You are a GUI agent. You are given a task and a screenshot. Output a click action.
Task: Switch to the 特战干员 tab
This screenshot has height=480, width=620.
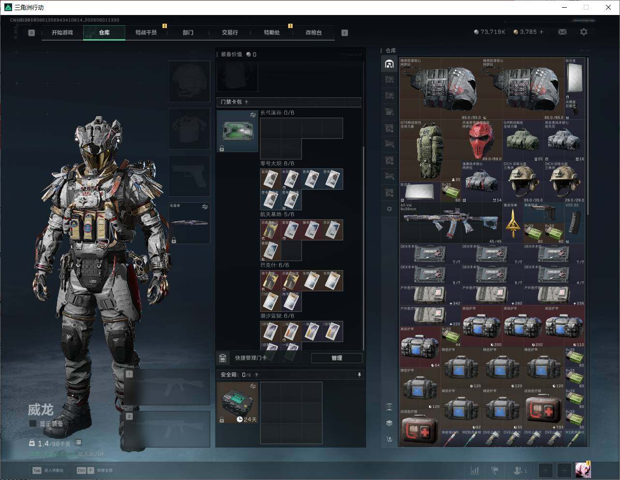pos(146,32)
